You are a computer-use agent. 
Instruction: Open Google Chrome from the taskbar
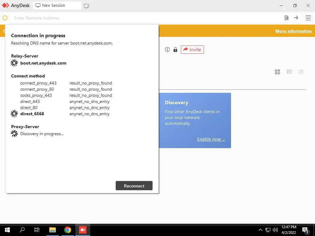click(x=68, y=230)
